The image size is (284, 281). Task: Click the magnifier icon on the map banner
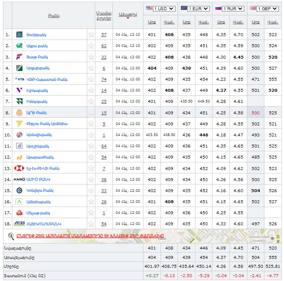[x=11, y=235]
